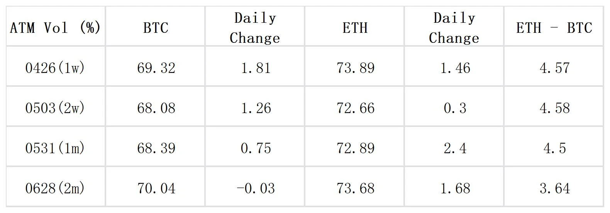Select the 0628(2m) row label
This screenshot has width=610, height=213.
pos(55,188)
